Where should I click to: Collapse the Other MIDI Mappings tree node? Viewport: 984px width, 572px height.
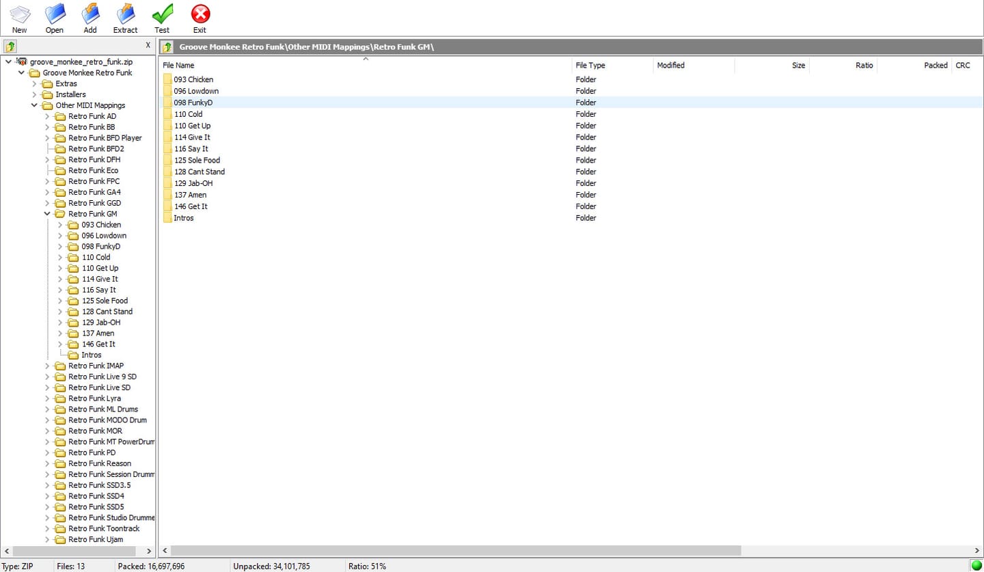point(34,105)
